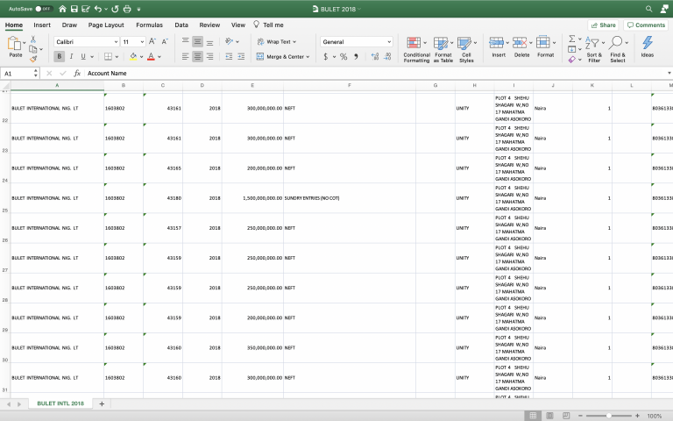Viewport: 673px width, 421px height.
Task: Open the Draw ribbon tab
Action: (69, 25)
